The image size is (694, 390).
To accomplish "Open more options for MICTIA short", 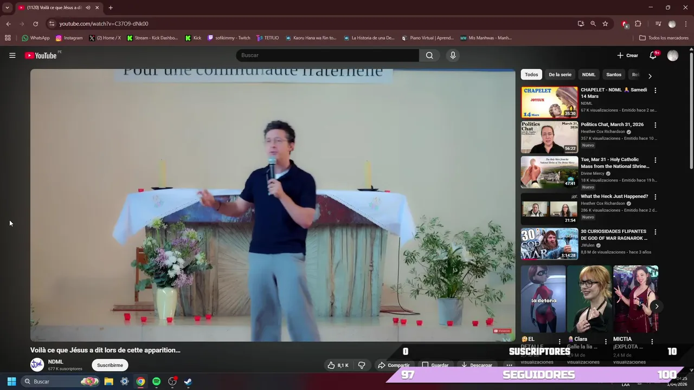I will [x=652, y=342].
